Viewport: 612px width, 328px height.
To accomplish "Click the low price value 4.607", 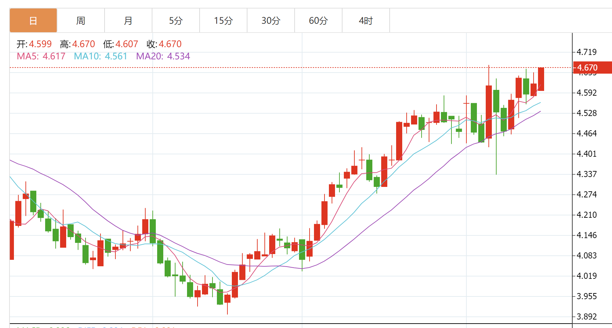I will pos(127,44).
